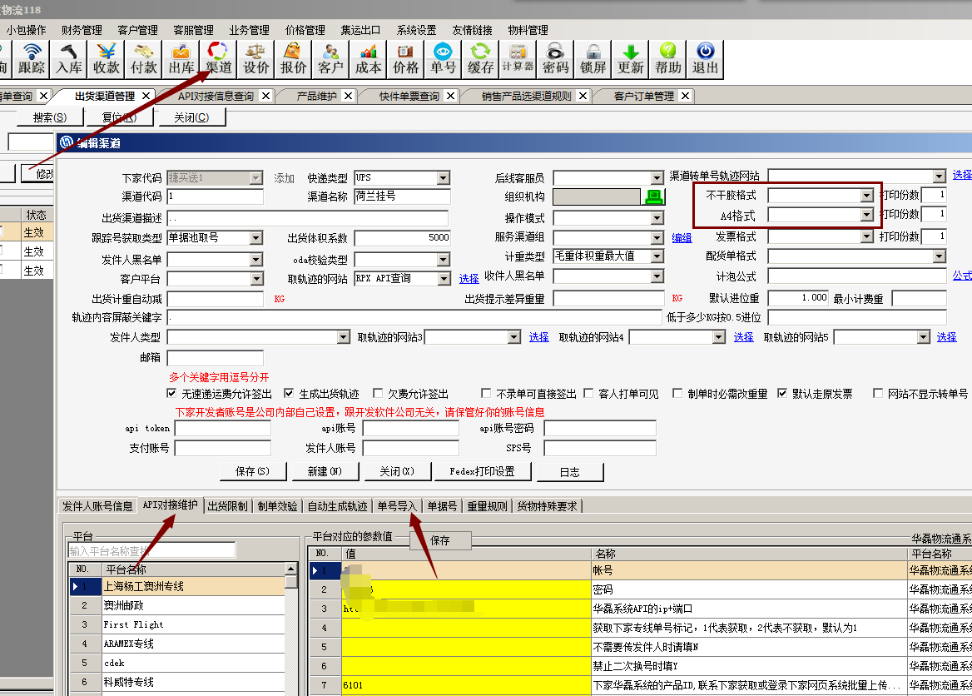Open the 设价 toolbar icon
Screen dimensions: 972x696
pos(256,60)
